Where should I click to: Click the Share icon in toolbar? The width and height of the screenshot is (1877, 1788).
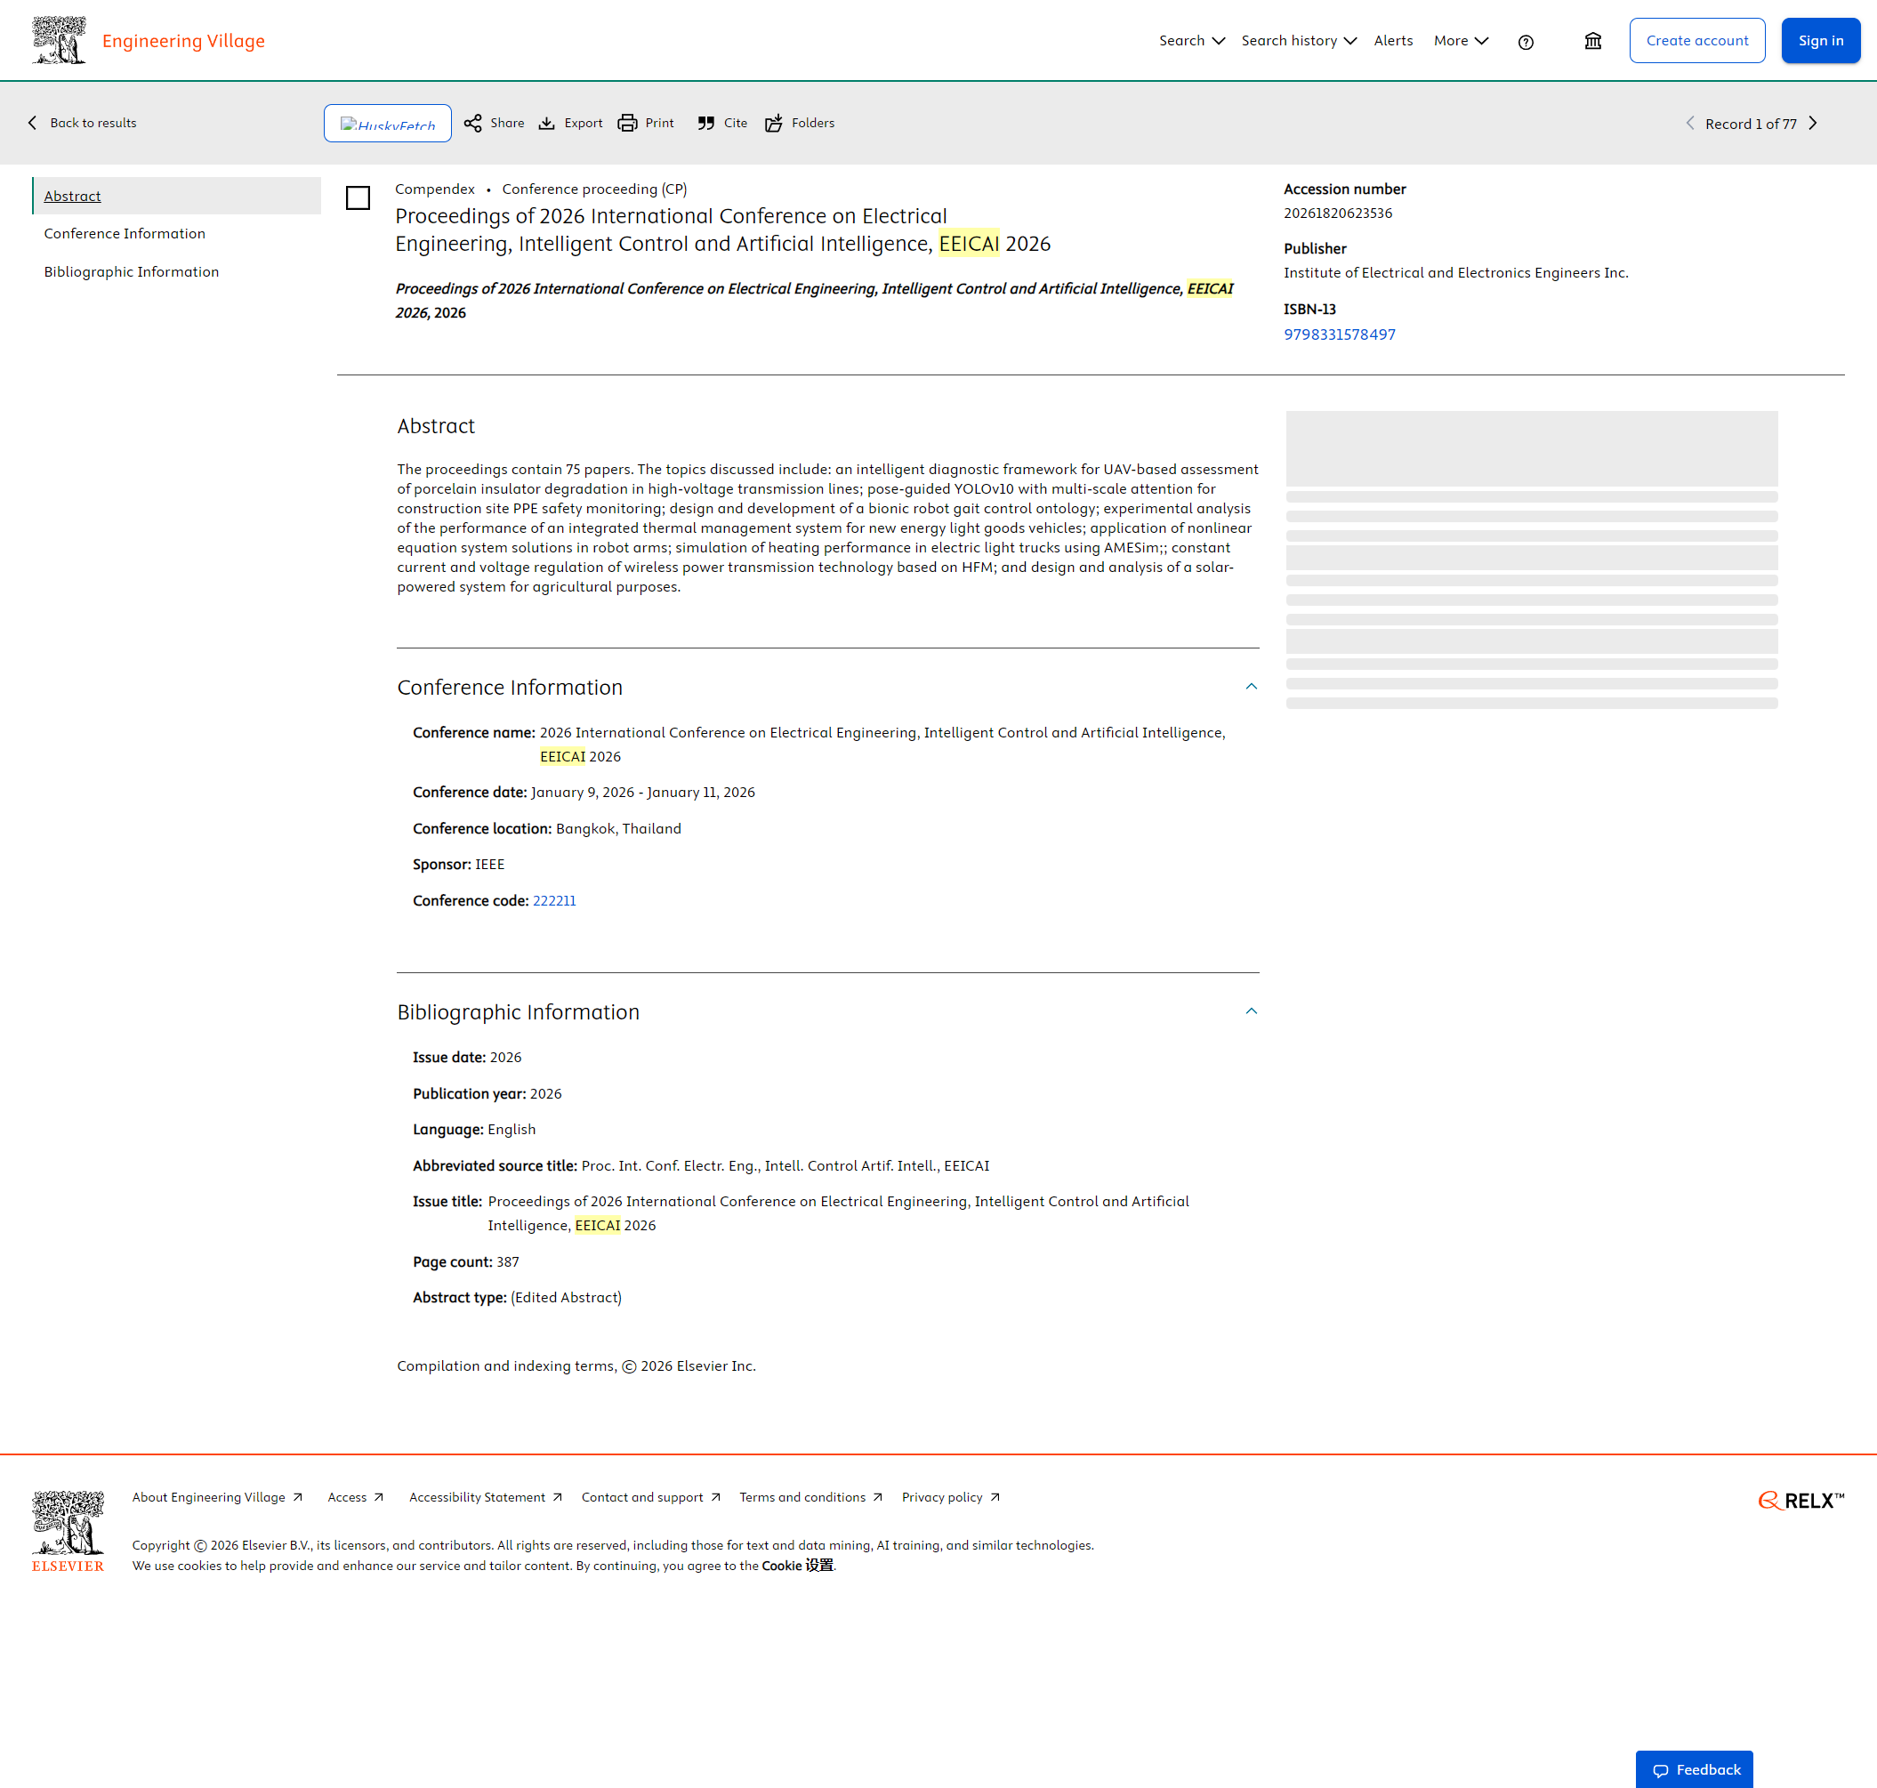473,123
